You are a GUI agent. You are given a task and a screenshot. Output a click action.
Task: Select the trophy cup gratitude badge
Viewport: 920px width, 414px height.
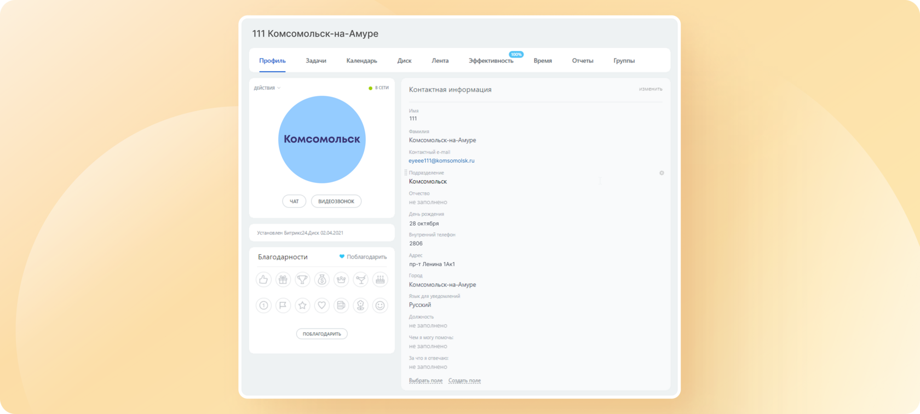click(302, 280)
